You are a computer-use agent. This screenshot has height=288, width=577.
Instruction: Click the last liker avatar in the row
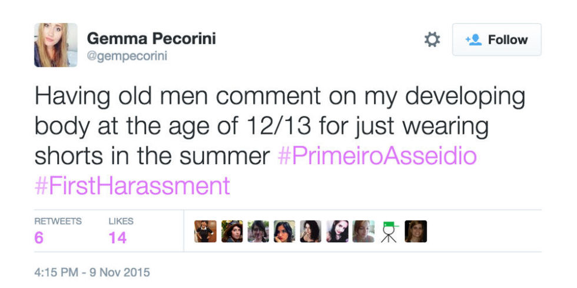416,232
